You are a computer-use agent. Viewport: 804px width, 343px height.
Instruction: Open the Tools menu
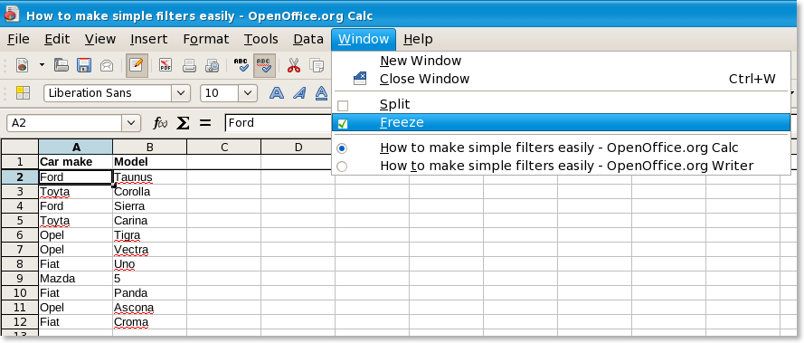tap(261, 39)
